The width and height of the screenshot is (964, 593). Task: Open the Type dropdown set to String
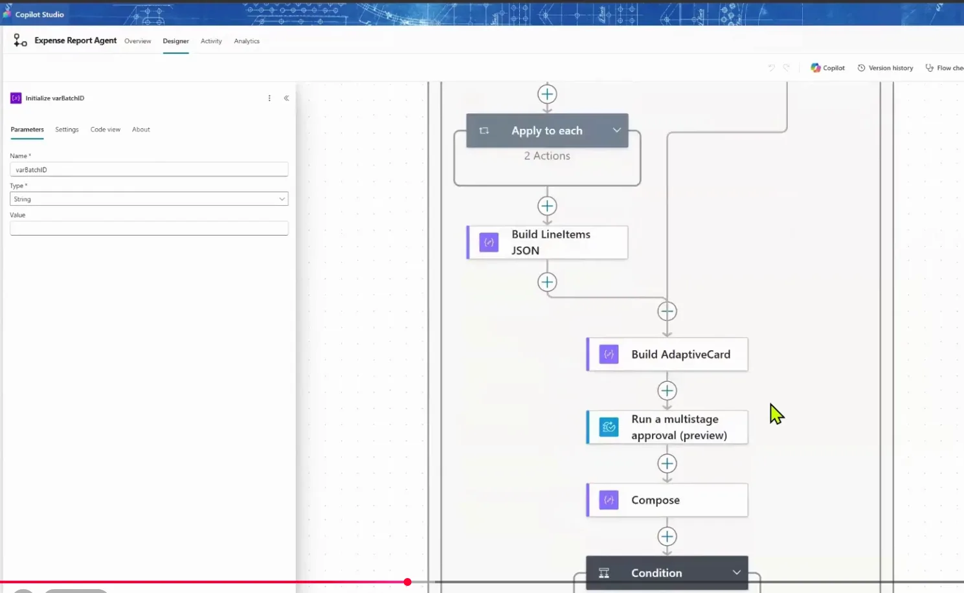point(149,199)
